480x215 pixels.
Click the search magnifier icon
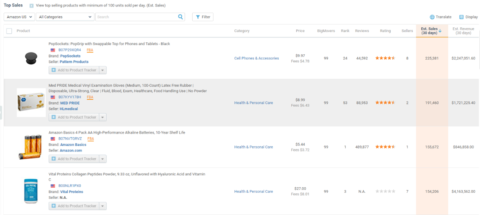pyautogui.click(x=180, y=17)
